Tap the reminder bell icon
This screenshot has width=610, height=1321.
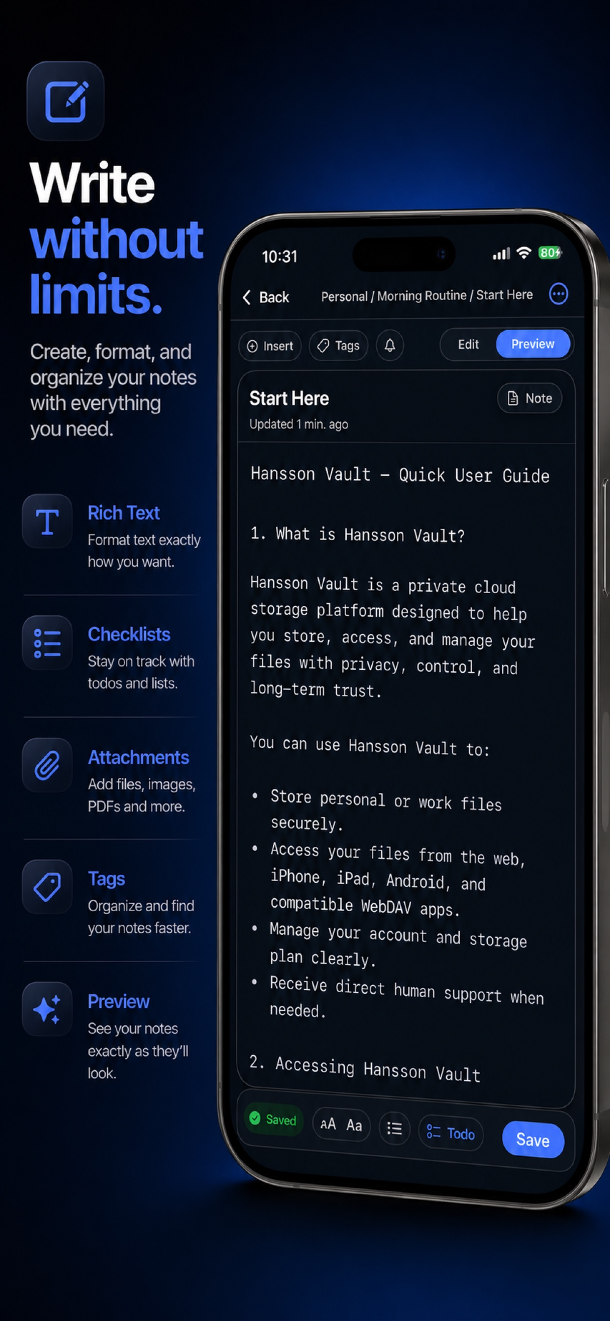pyautogui.click(x=389, y=345)
